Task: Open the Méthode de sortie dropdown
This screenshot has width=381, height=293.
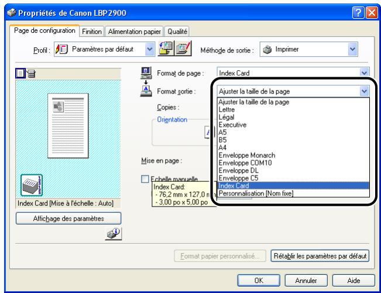Action: (x=308, y=49)
